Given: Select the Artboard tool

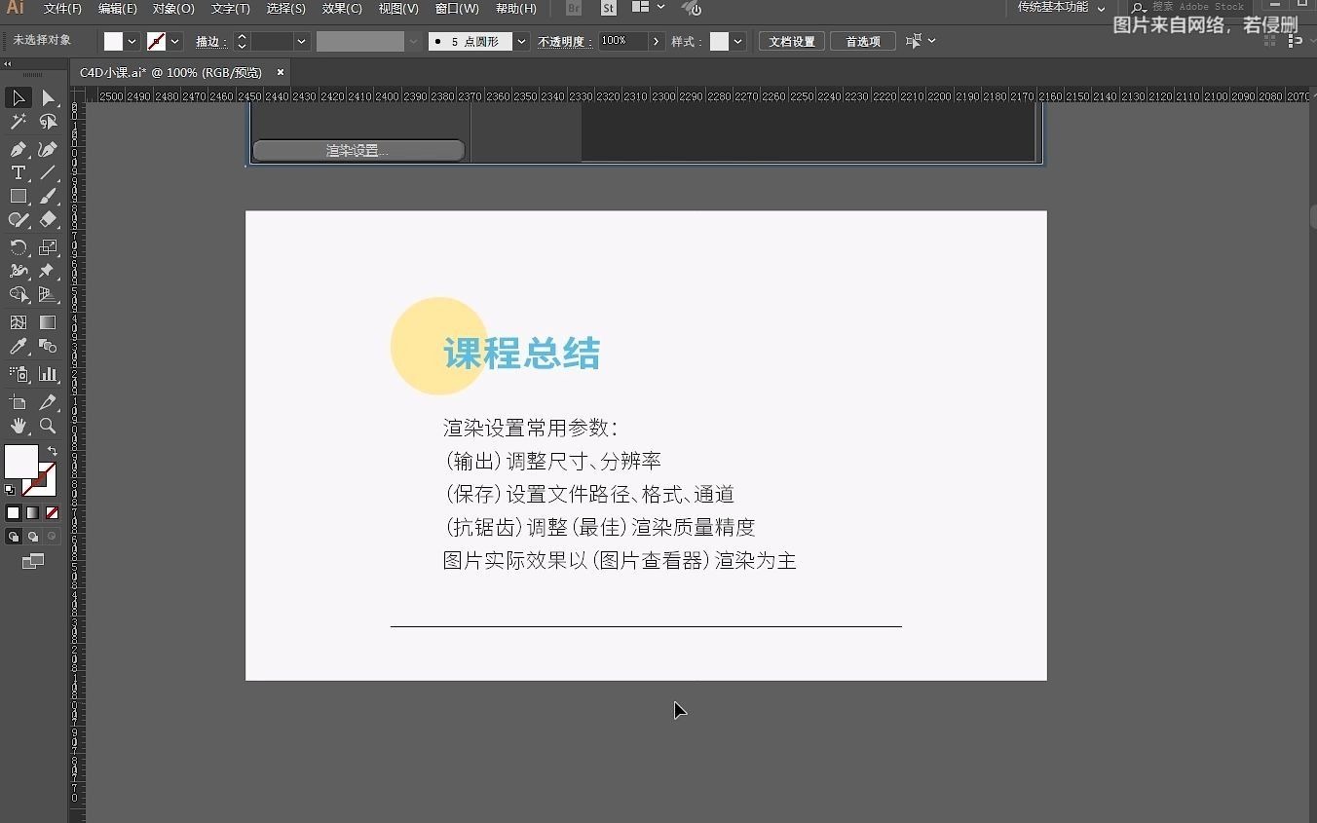Looking at the screenshot, I should click(19, 402).
